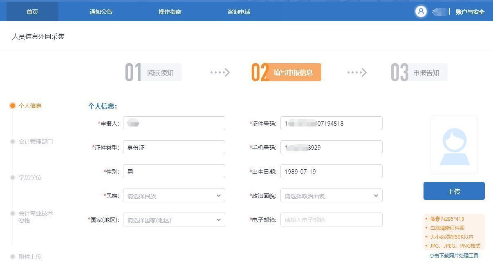Click the 点击下载照片处理工具 link

pyautogui.click(x=454, y=255)
